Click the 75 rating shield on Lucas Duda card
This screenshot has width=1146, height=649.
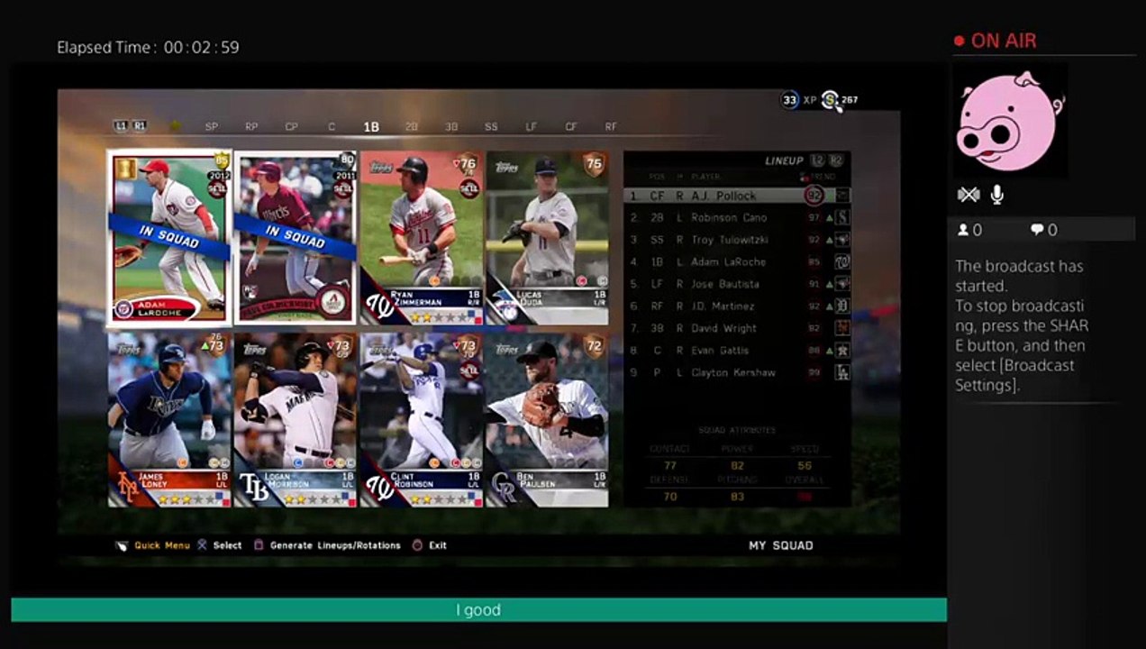[x=593, y=164]
